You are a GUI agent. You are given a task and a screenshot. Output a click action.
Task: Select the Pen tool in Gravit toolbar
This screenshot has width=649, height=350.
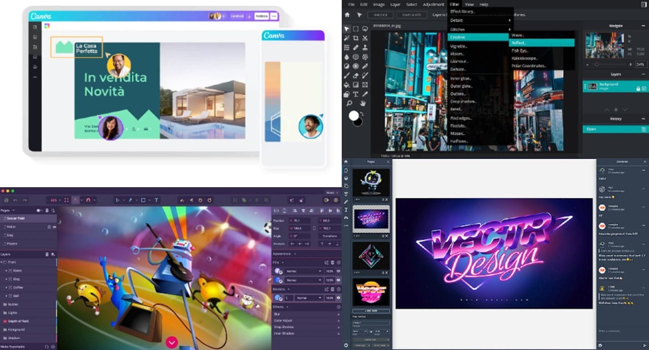(x=130, y=200)
